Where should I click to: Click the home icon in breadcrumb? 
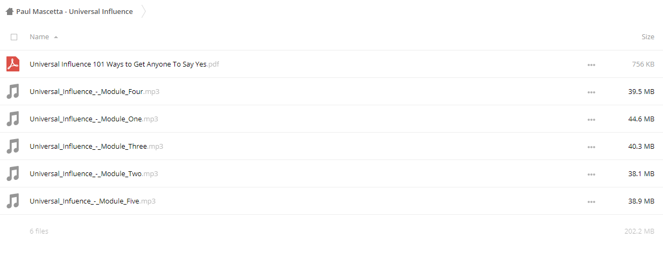pos(10,11)
